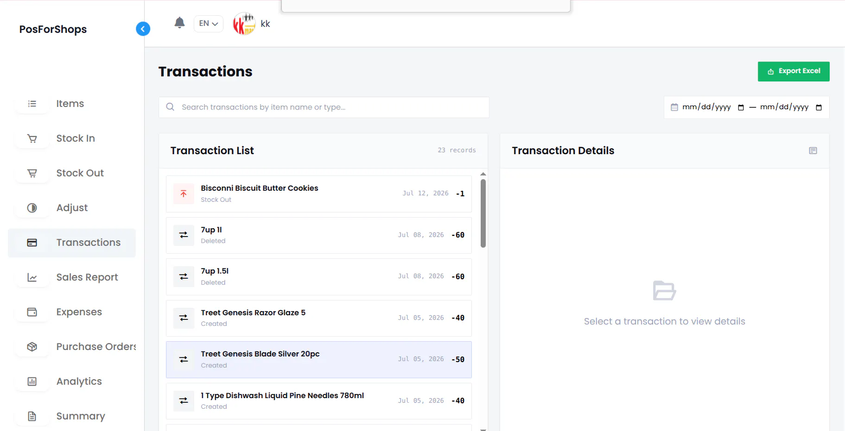845x431 pixels.
Task: Select Treet Genesis Razor Glaze 5 row
Action: click(319, 318)
